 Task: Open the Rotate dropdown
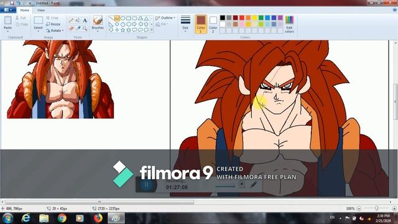pos(55,30)
